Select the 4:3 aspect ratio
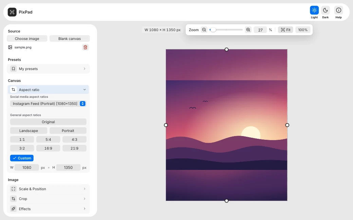This screenshot has width=353, height=220. 75,139
